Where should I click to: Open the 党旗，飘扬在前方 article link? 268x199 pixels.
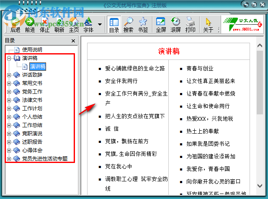(126, 141)
